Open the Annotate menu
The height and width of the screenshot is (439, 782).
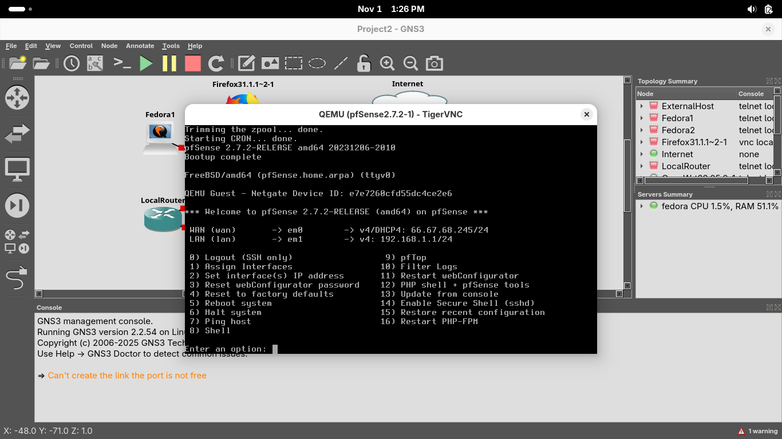tap(140, 46)
